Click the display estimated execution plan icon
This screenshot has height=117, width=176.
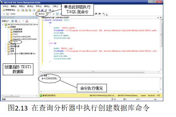coord(57,14)
